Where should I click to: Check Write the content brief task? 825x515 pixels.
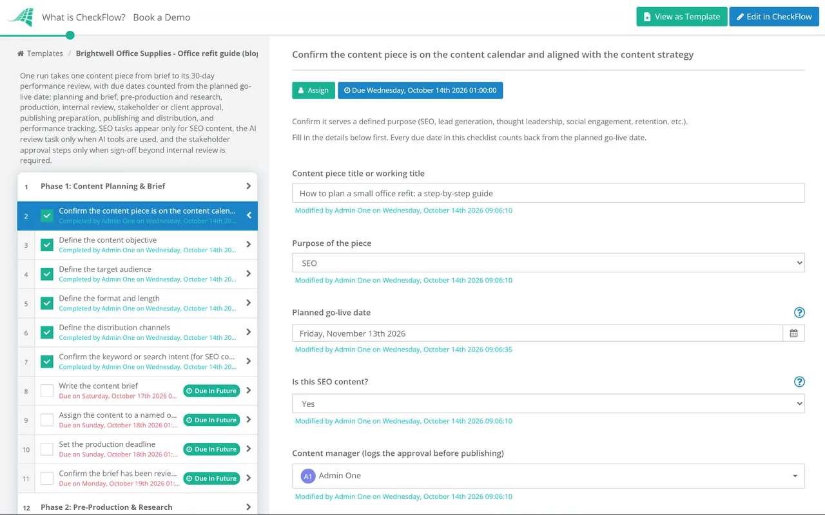pos(47,391)
